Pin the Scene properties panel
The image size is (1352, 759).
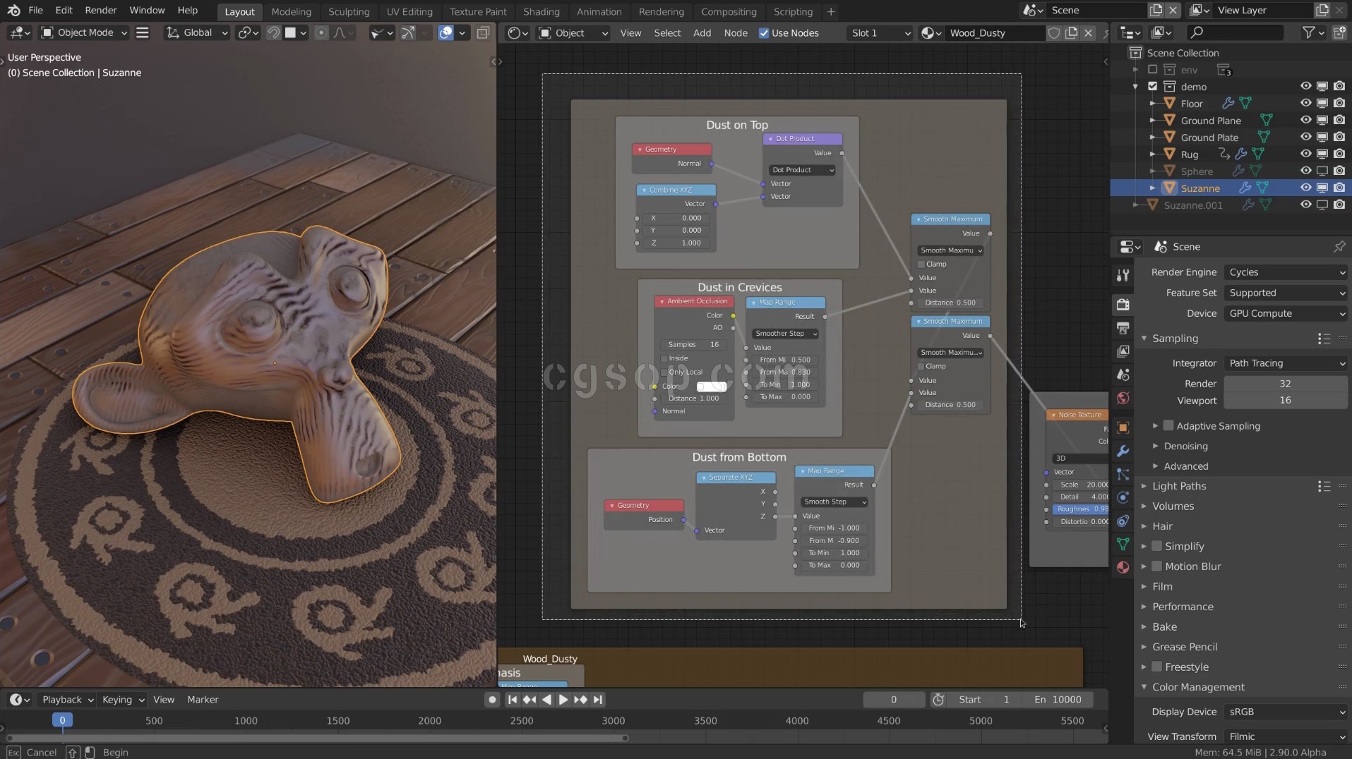click(x=1339, y=247)
